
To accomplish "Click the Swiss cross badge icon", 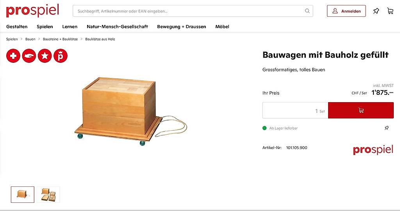I will (x=13, y=56).
